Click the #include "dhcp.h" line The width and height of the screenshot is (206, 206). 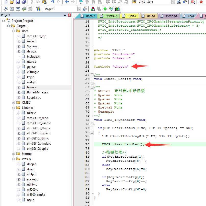pyautogui.click(x=111, y=67)
